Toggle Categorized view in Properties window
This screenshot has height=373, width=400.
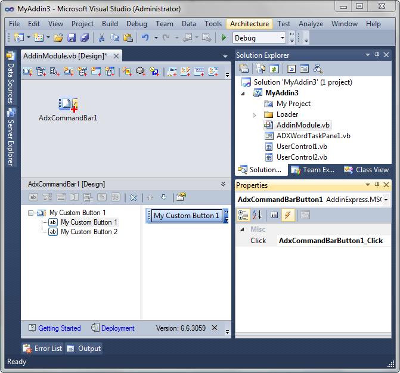[x=243, y=215]
